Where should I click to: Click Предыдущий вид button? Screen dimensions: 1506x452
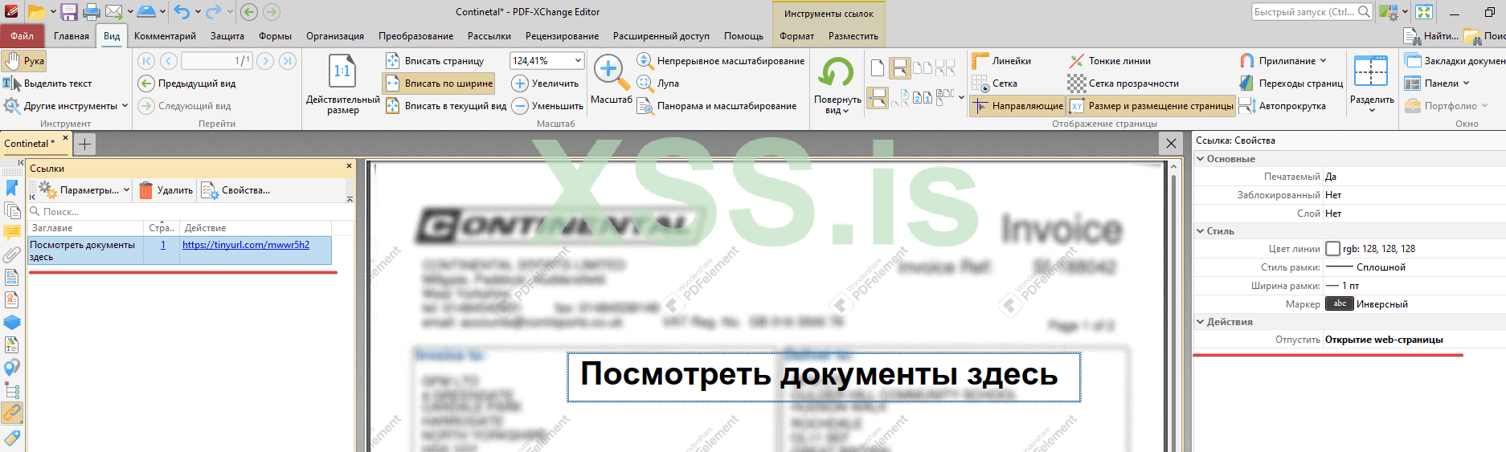pos(186,83)
